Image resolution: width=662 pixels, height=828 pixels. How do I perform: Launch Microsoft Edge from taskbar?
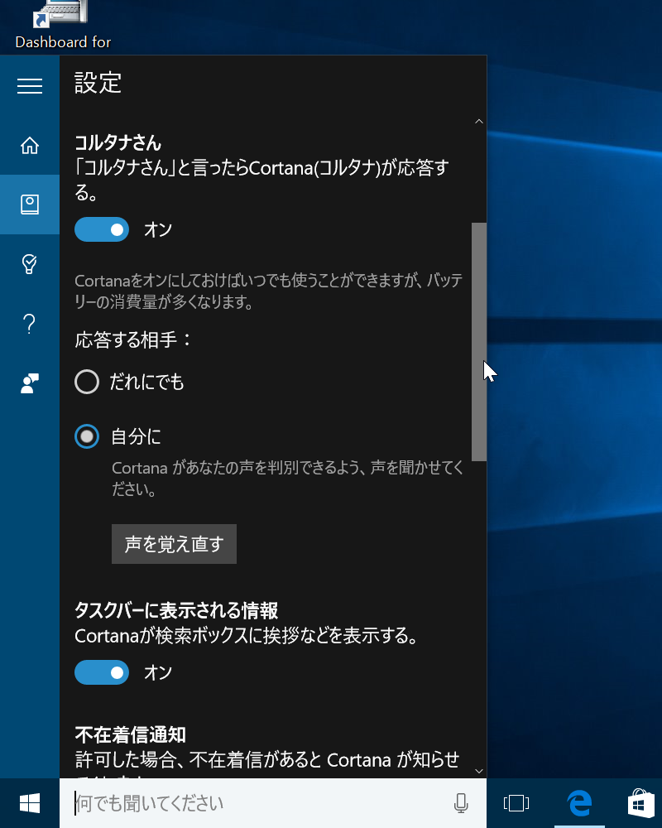(579, 803)
